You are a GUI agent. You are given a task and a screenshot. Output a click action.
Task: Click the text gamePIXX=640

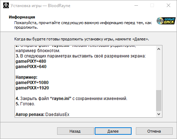point(31,67)
